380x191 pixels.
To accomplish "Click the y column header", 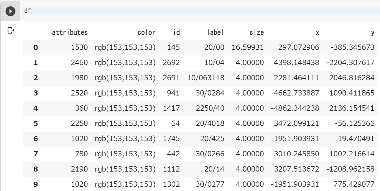I will point(373,33).
